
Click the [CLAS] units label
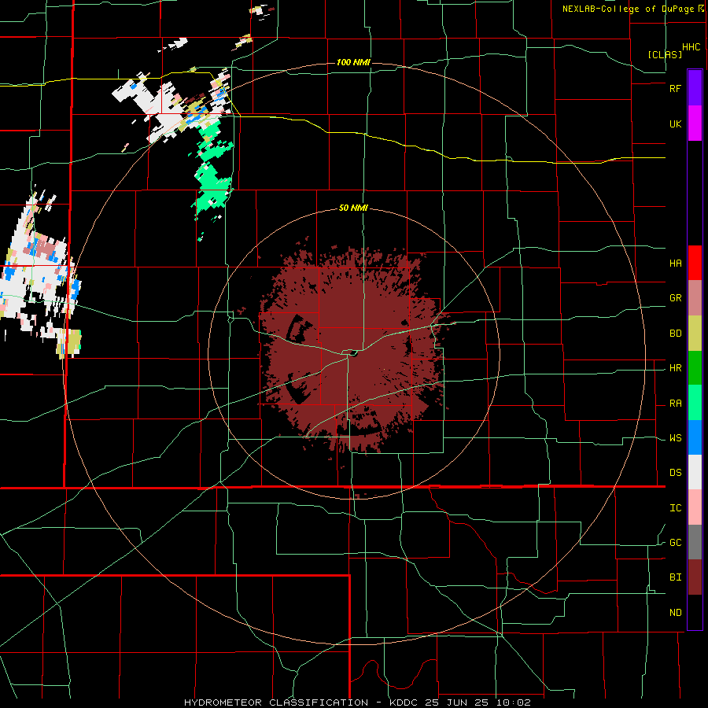pyautogui.click(x=665, y=54)
